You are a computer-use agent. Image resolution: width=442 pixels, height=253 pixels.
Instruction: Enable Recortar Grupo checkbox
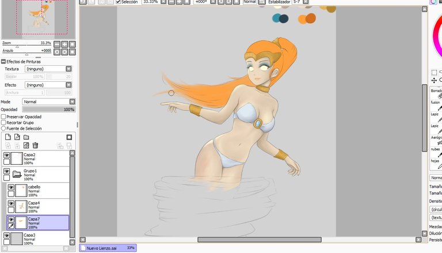3,123
